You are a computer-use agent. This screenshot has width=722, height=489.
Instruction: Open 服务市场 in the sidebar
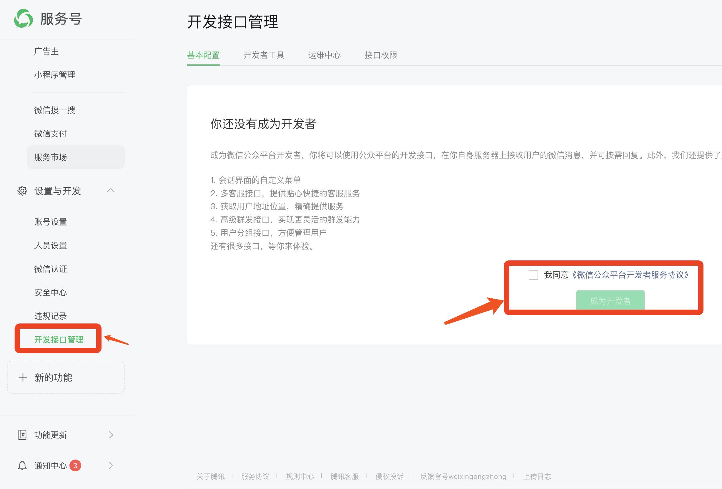tap(51, 157)
